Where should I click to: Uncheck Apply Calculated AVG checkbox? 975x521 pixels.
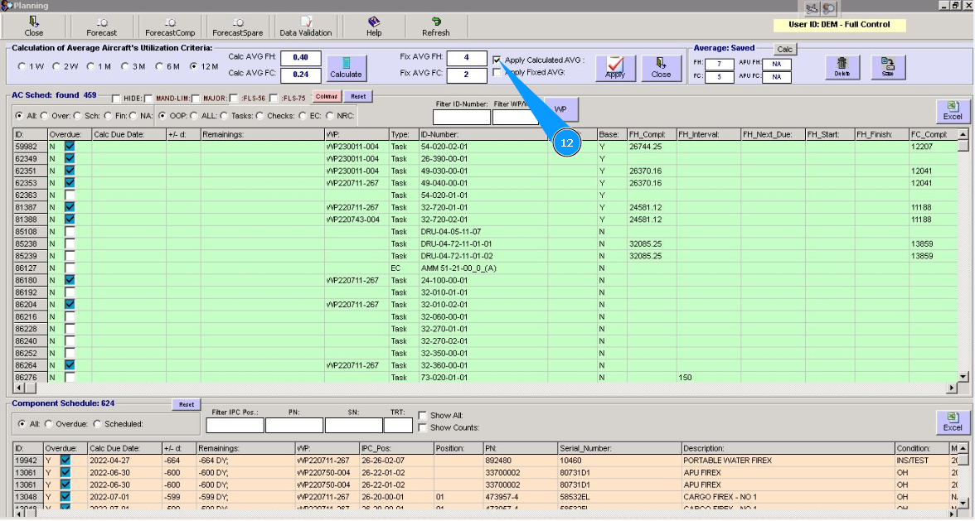[x=497, y=60]
